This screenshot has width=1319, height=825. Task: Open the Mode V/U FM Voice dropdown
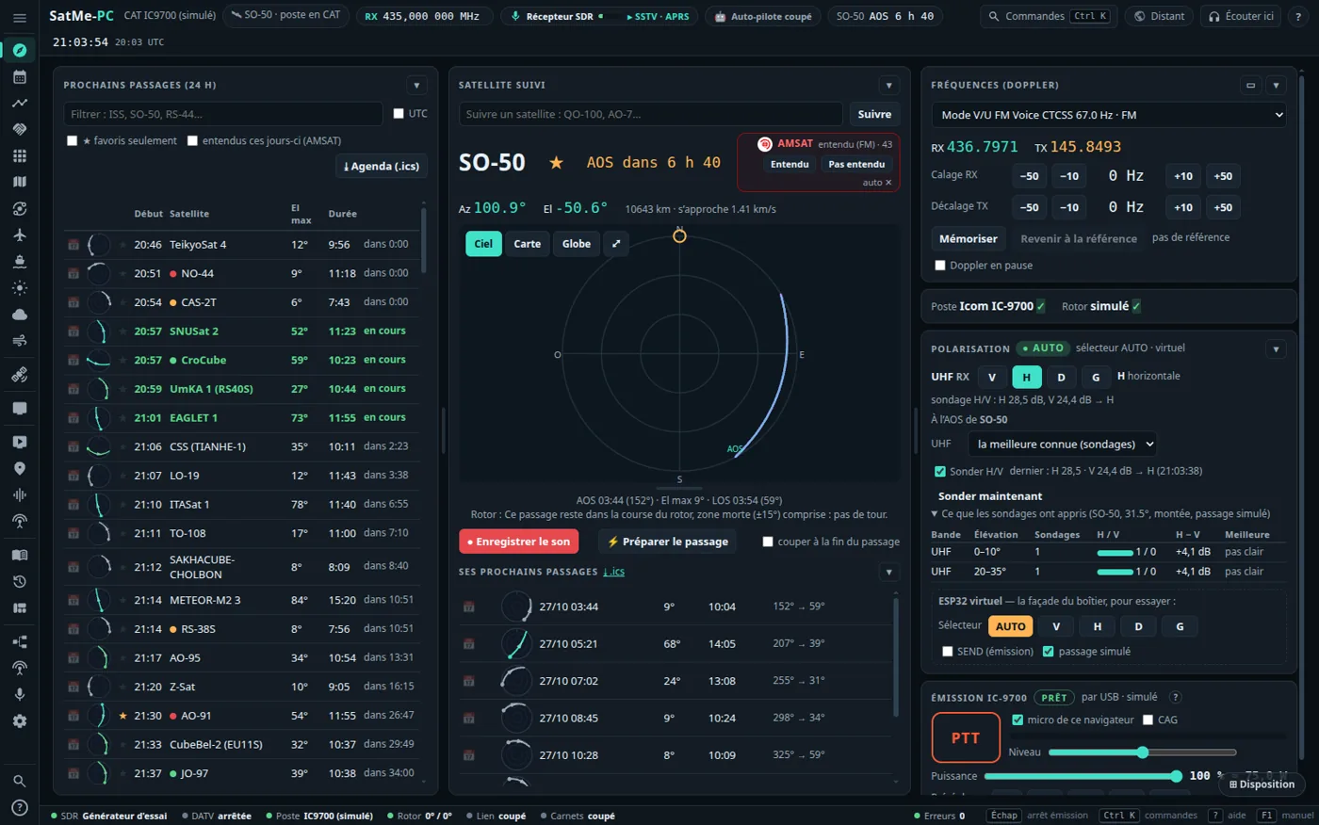click(x=1109, y=115)
